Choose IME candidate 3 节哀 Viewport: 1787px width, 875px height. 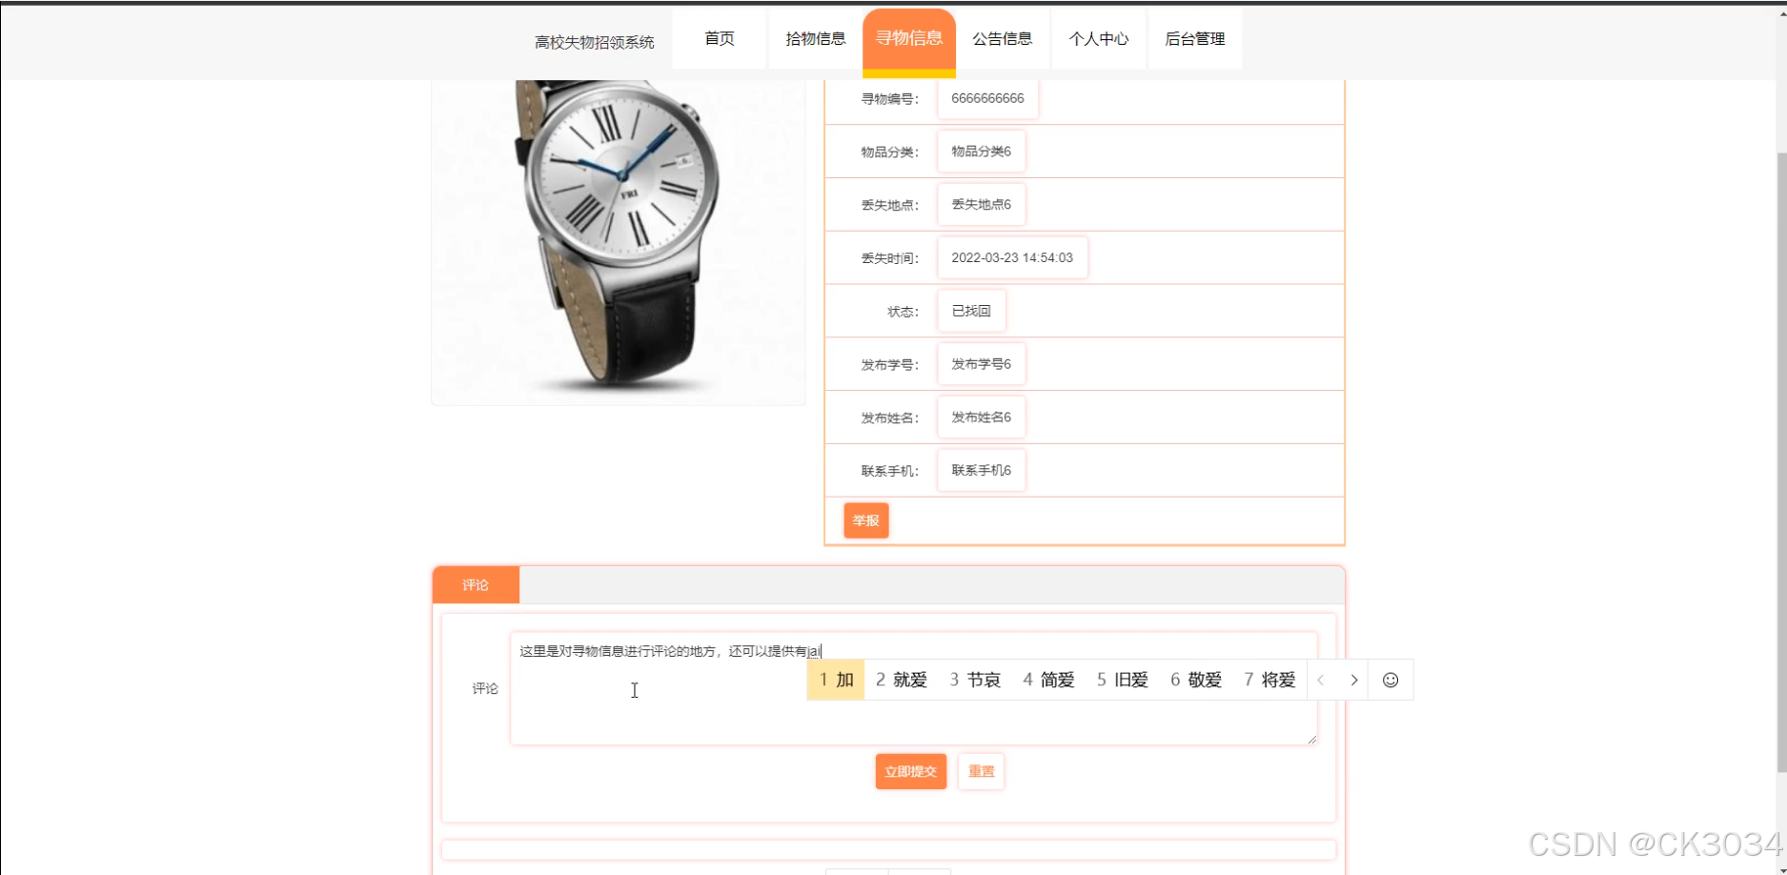pos(975,680)
